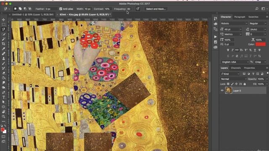Viewport: 269px width, 151px height.
Task: Switch to the Channels tab
Action: [236, 68]
